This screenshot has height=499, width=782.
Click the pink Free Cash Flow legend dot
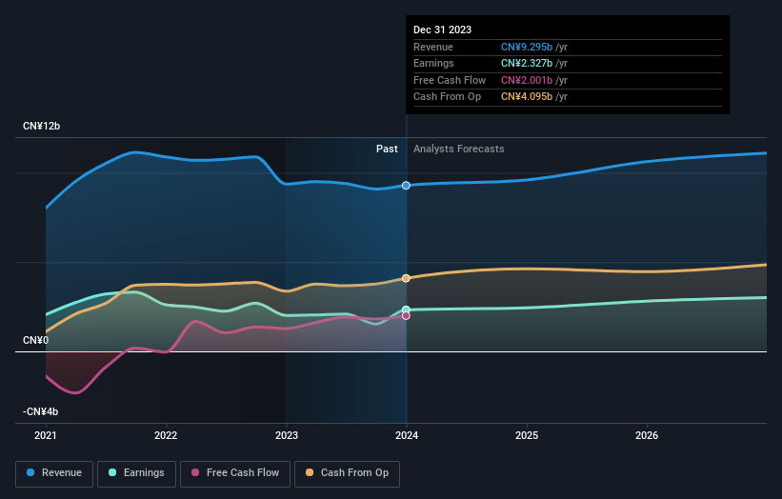(195, 472)
